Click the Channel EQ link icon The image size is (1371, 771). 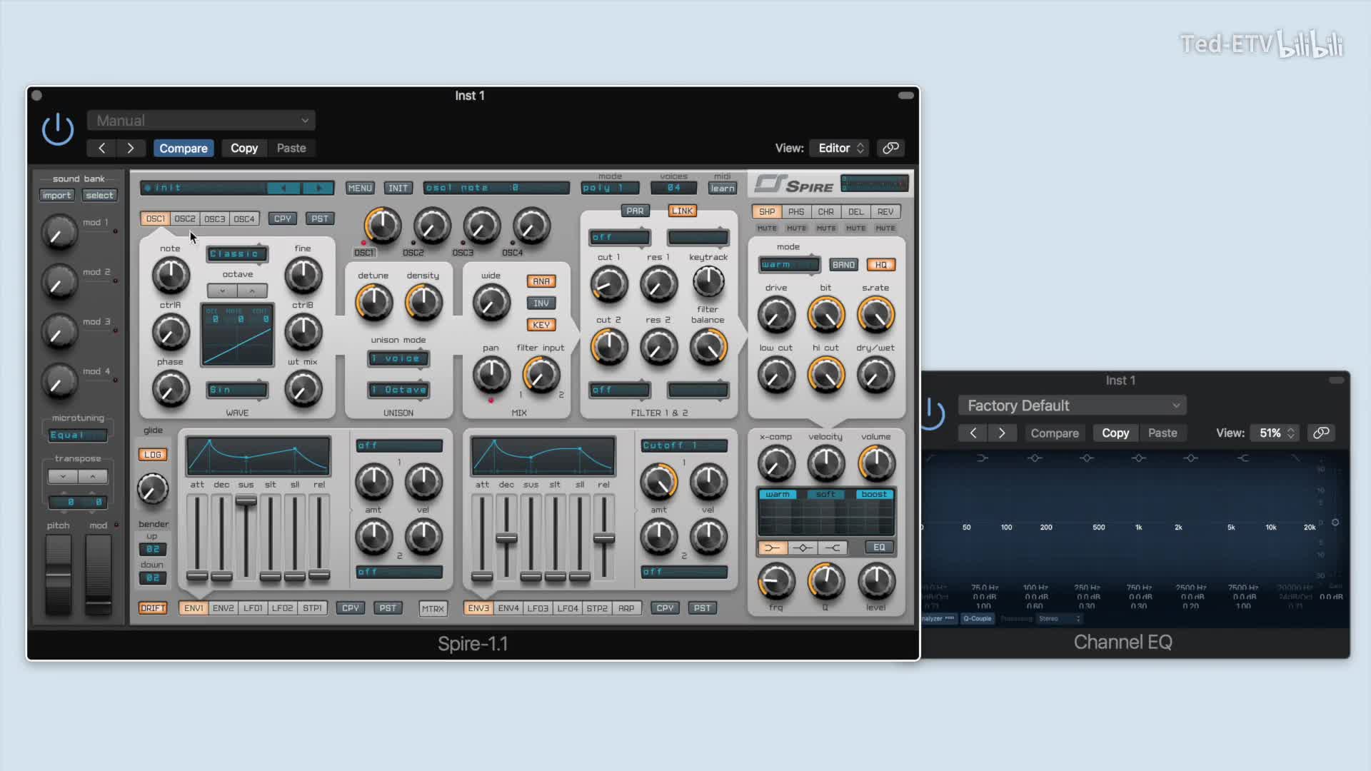pyautogui.click(x=1321, y=433)
